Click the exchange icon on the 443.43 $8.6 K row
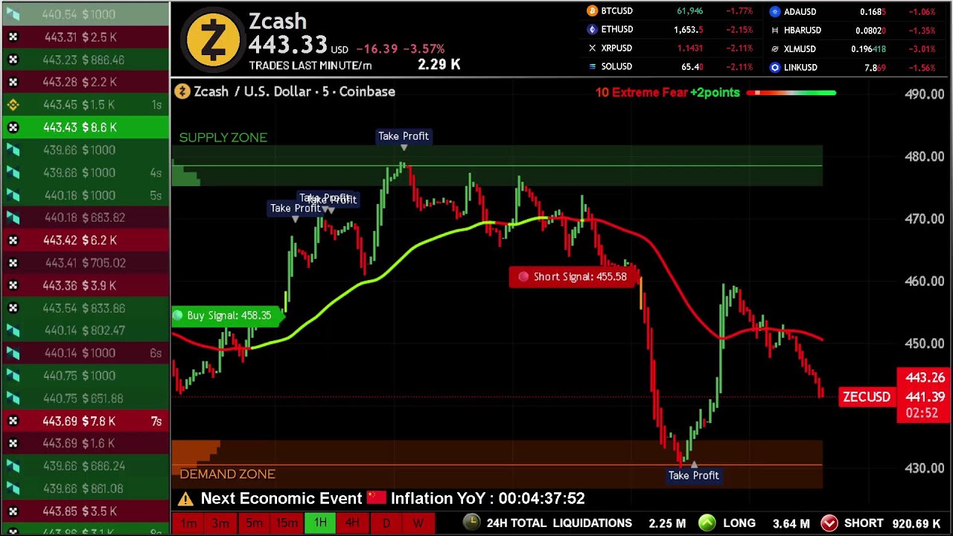The width and height of the screenshot is (953, 536). click(13, 127)
